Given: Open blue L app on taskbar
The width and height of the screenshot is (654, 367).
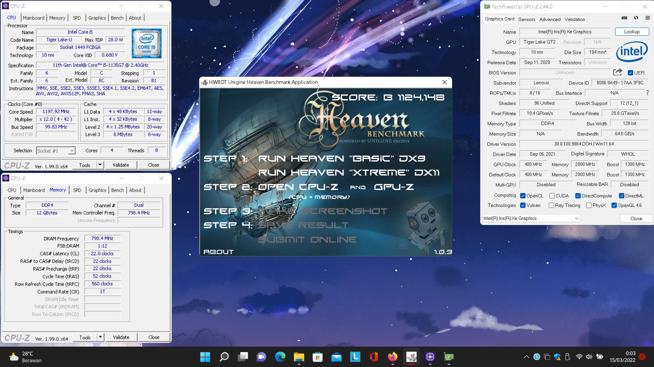Looking at the screenshot, I should pyautogui.click(x=355, y=357).
